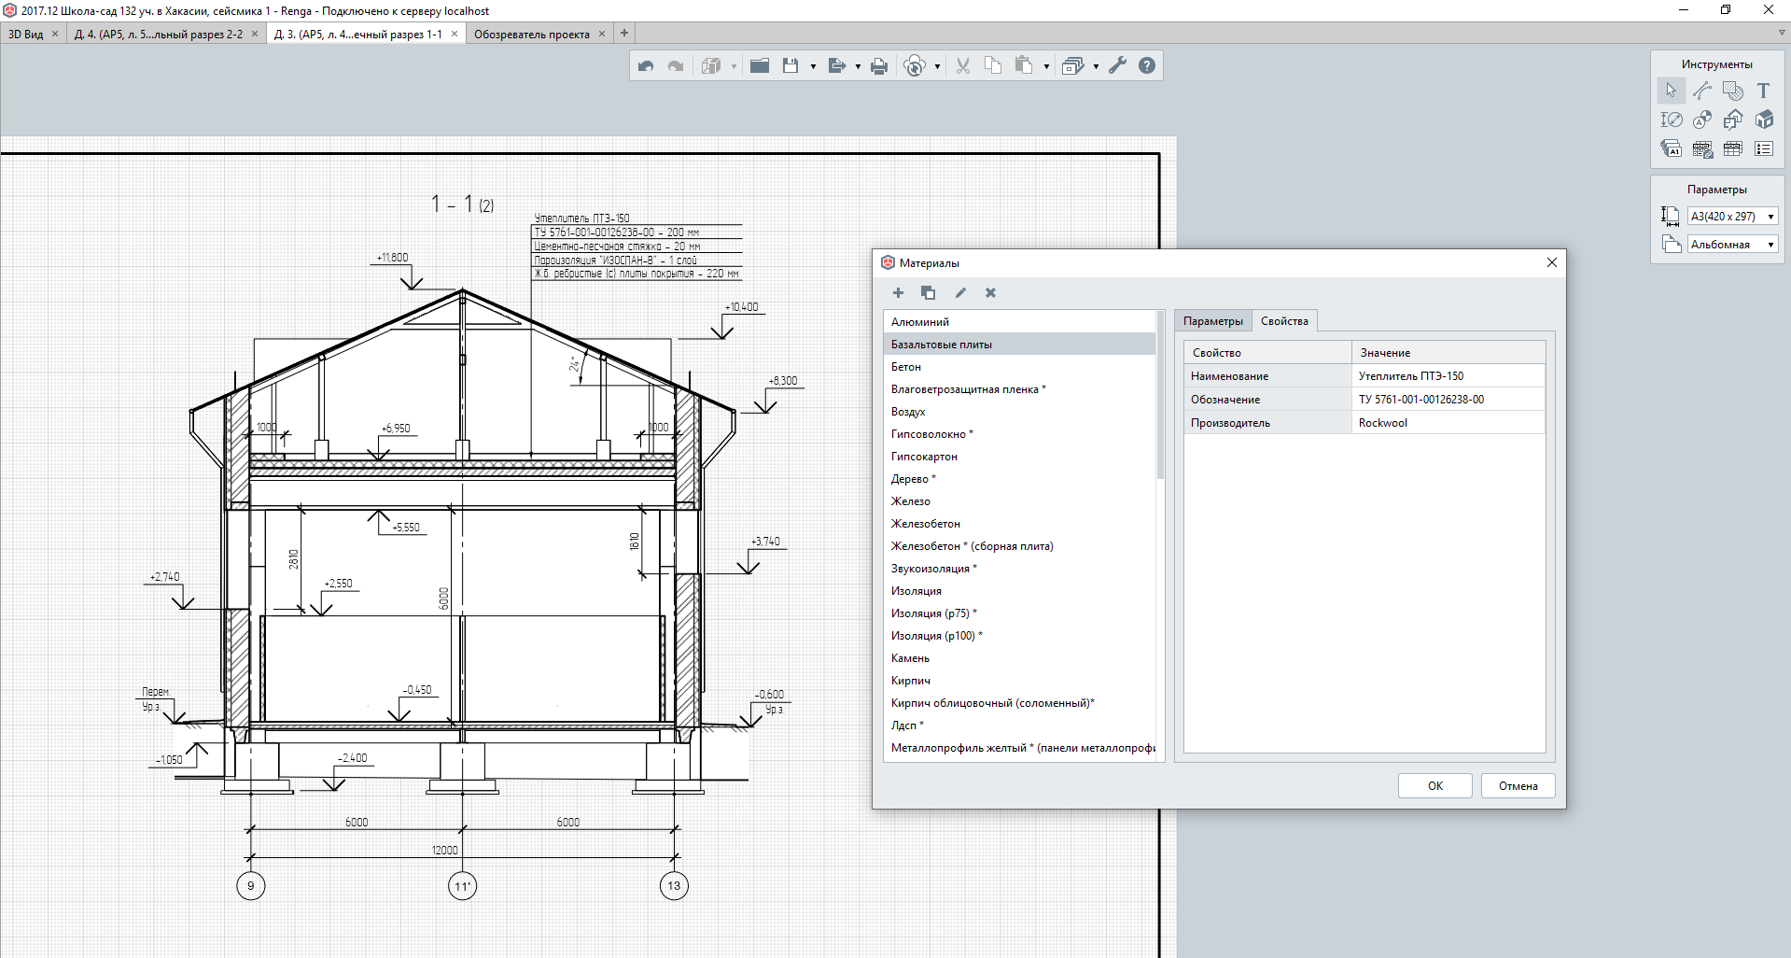
Task: Add a new tab with plus button
Action: click(x=624, y=34)
